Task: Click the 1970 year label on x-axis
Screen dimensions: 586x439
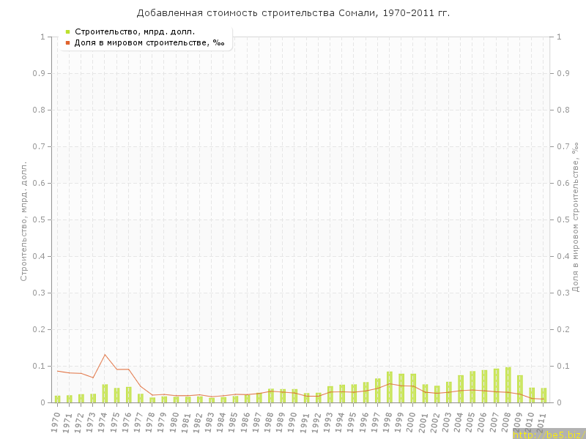Action: tap(56, 421)
